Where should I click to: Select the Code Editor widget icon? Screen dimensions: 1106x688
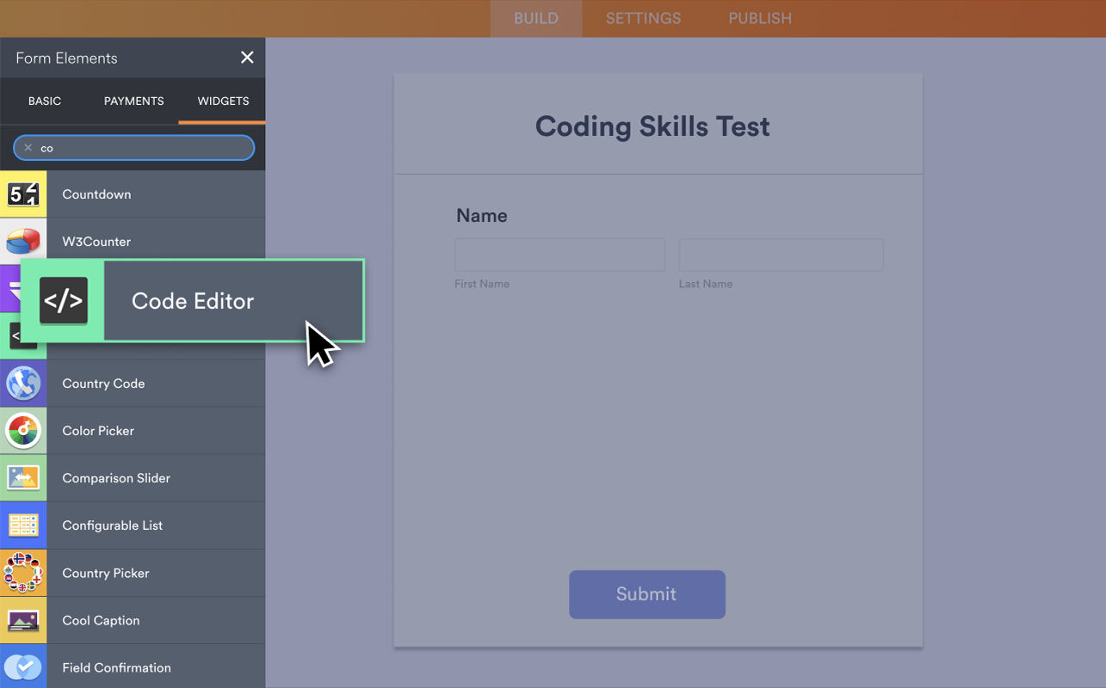click(x=65, y=301)
